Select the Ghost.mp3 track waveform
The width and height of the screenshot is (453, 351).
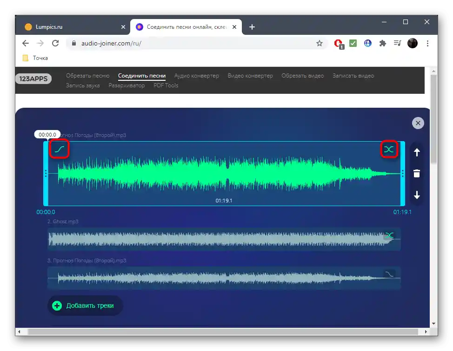click(224, 239)
